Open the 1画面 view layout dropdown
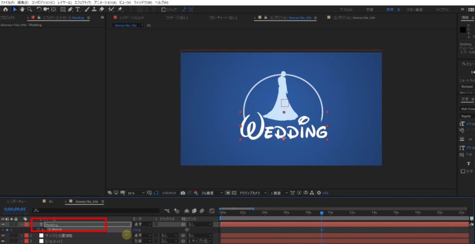The image size is (475, 244). (x=279, y=193)
